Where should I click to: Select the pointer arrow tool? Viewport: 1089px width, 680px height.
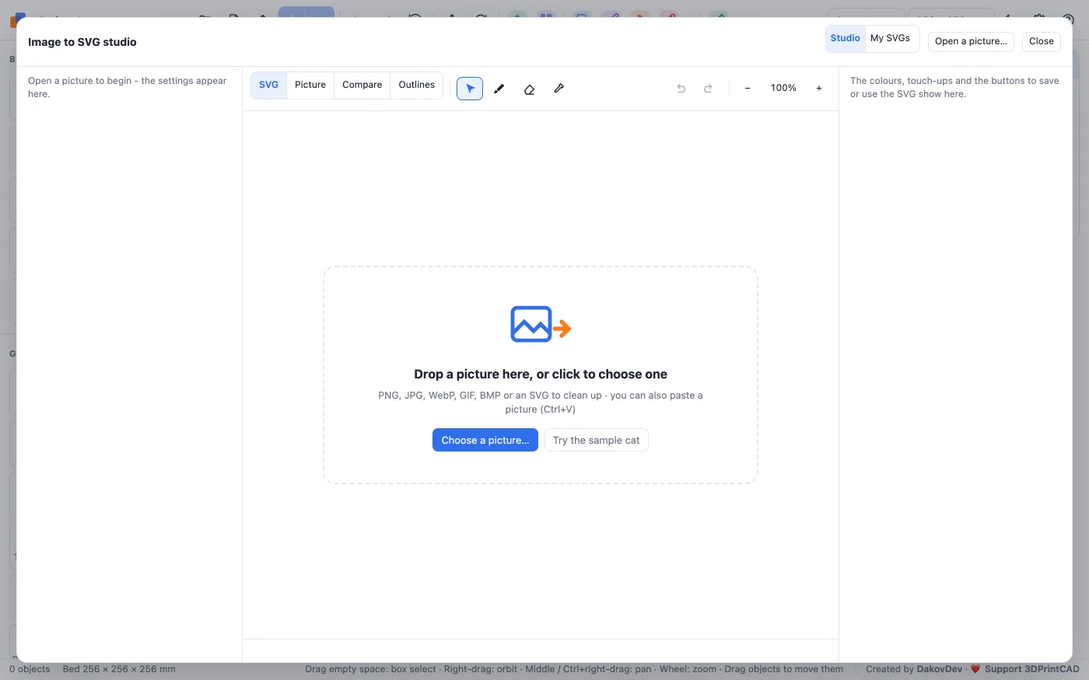pos(470,89)
